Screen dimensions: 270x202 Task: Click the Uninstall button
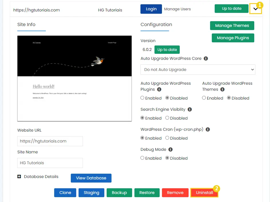[204, 193]
